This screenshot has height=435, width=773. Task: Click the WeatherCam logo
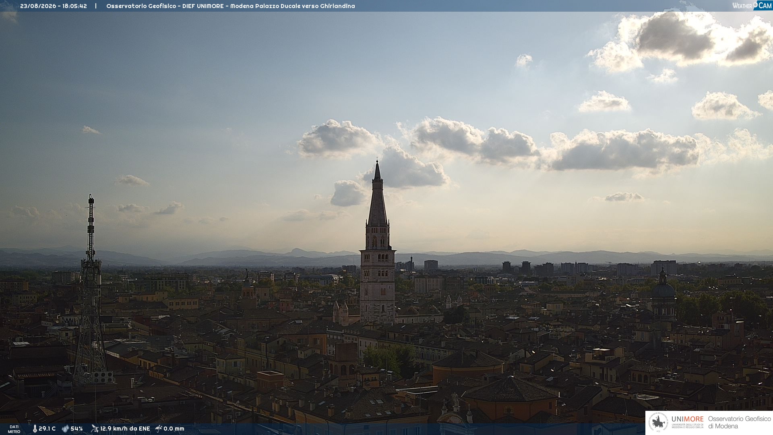752,5
